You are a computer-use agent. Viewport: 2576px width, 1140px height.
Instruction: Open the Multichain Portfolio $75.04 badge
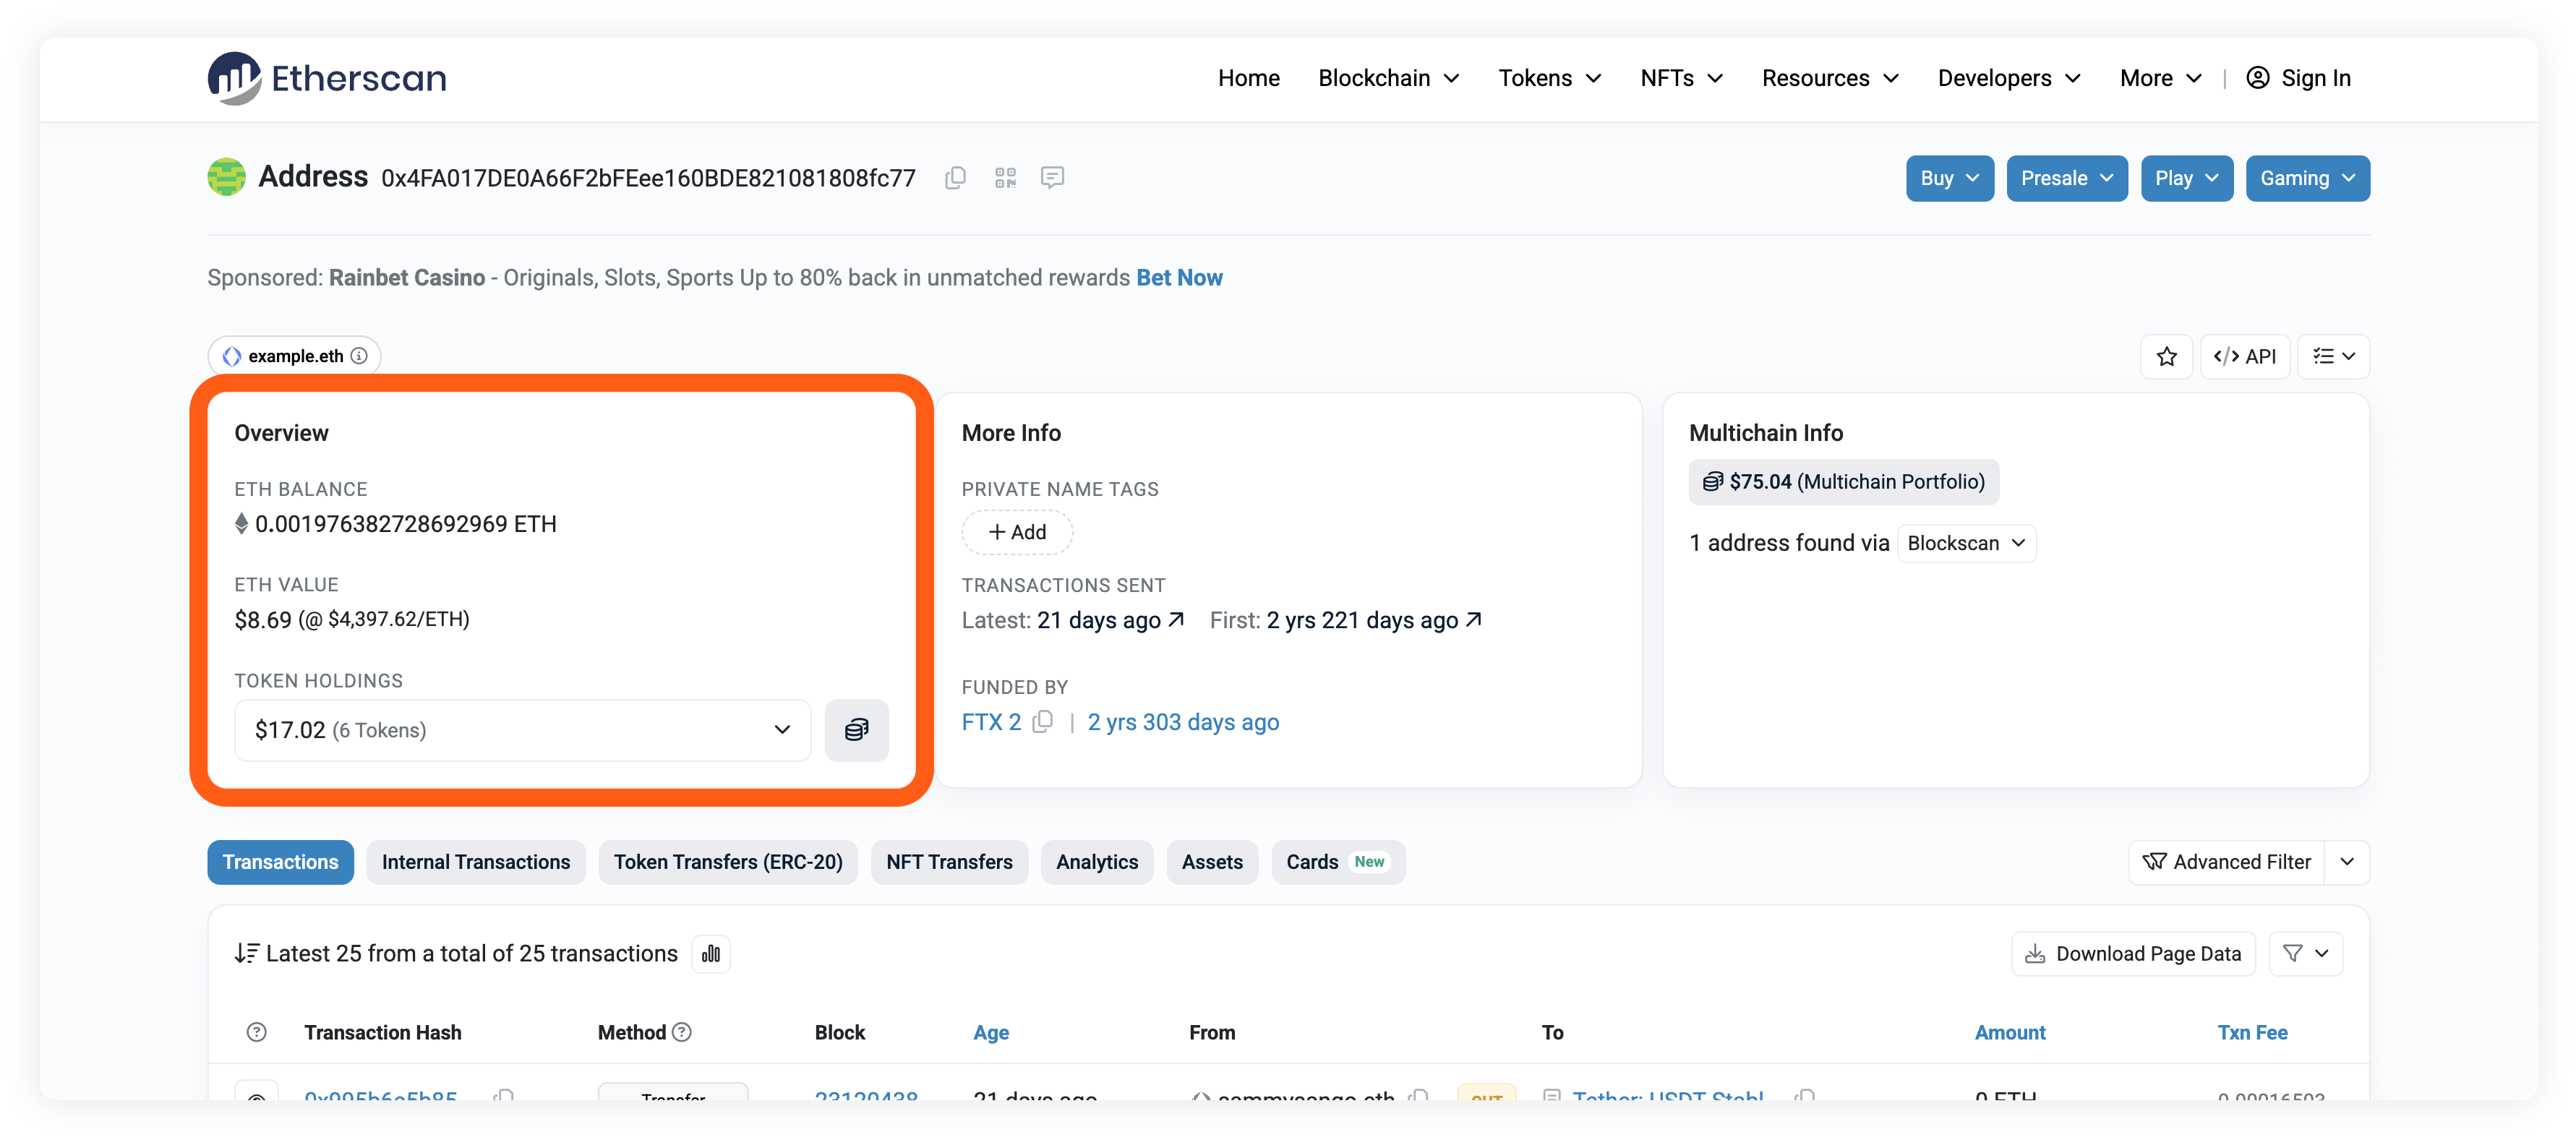point(1843,482)
